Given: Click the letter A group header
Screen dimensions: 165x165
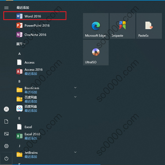Looking at the screenshot, I should (19, 54).
